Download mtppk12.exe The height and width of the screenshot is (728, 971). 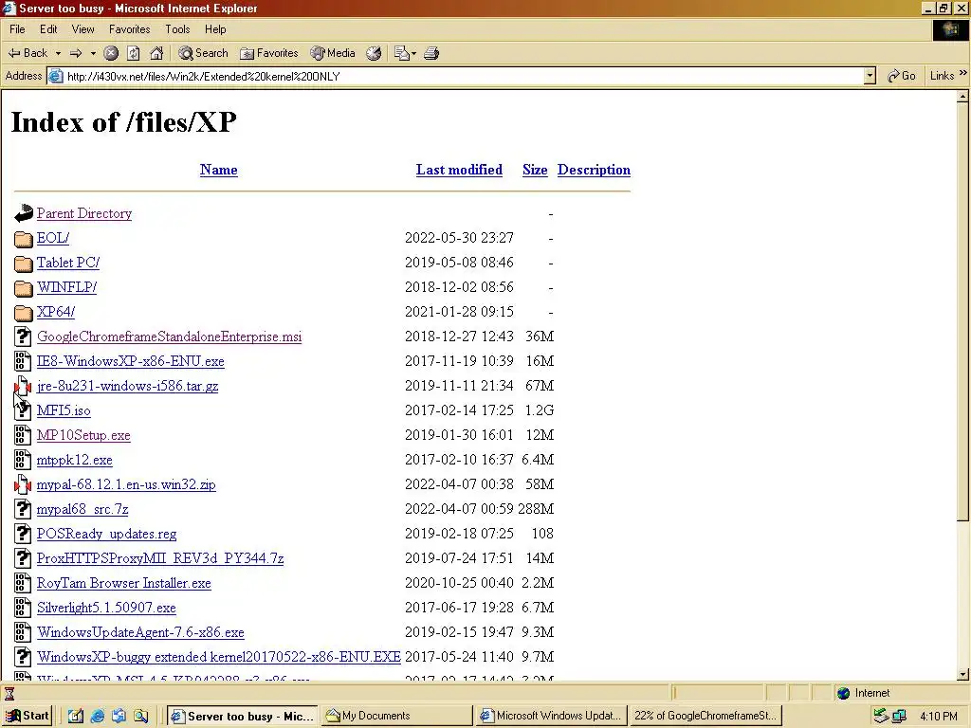(x=74, y=460)
